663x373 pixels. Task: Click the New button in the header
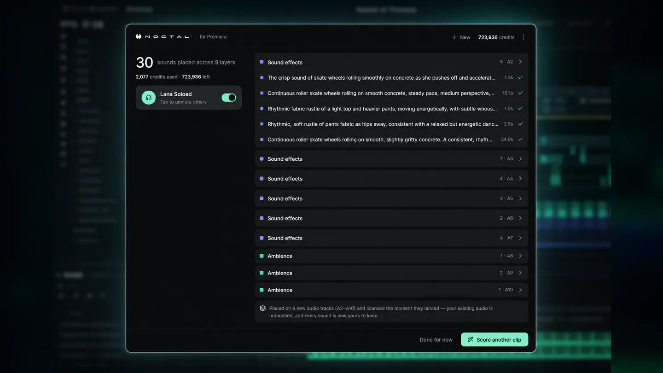[461, 37]
